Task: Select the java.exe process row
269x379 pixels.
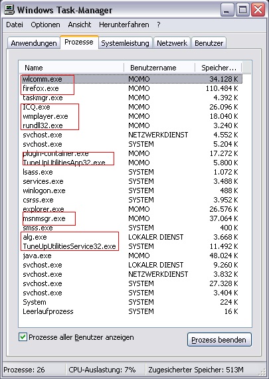Action: [x=131, y=256]
